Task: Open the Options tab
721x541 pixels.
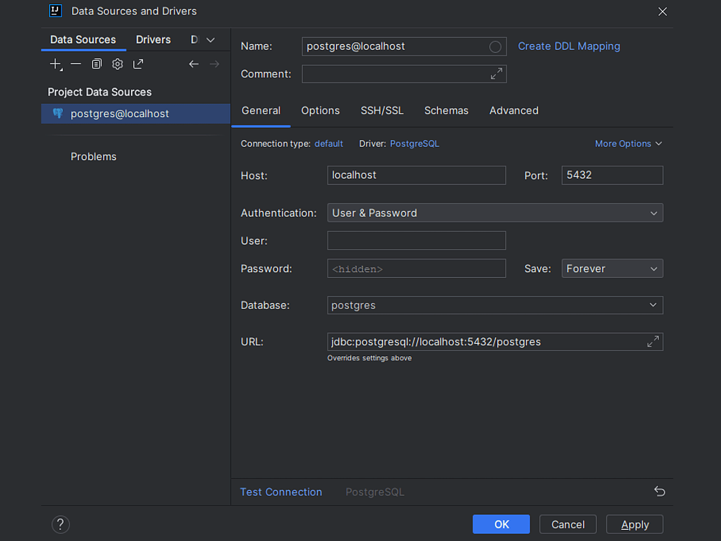Action: click(320, 111)
